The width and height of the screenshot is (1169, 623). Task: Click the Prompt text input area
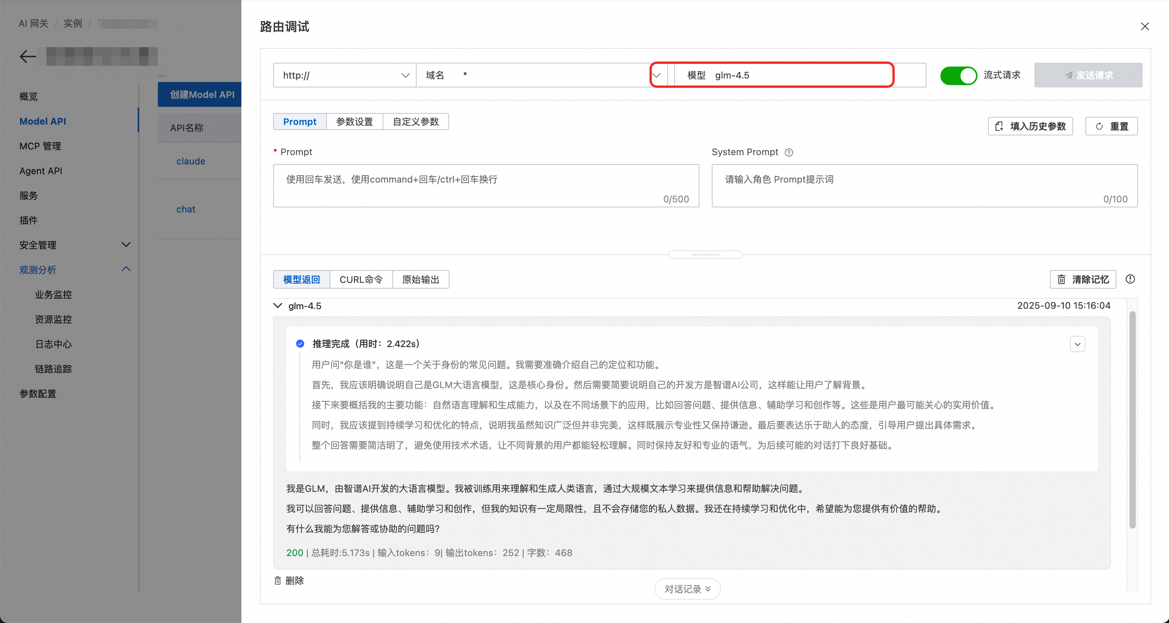coord(485,186)
